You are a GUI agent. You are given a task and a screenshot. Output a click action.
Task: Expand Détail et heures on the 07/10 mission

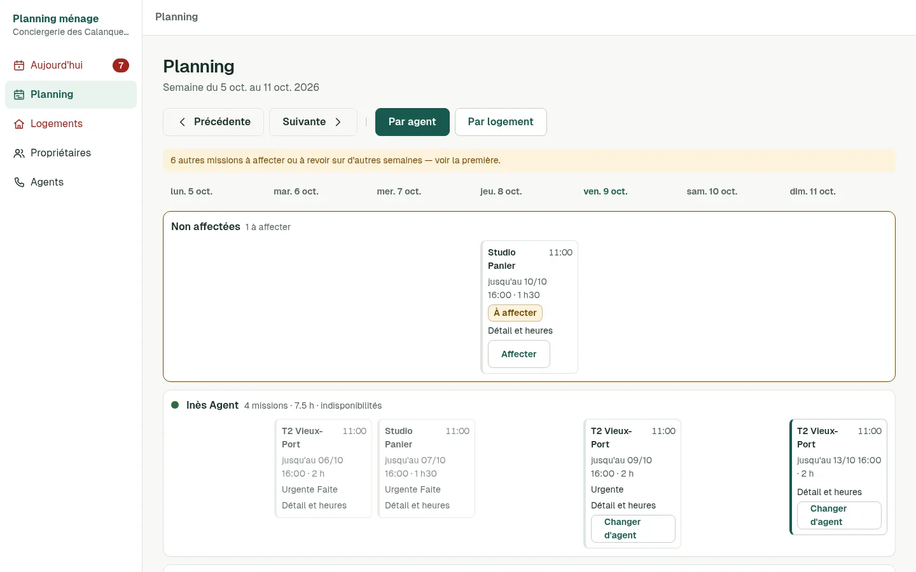[417, 505]
